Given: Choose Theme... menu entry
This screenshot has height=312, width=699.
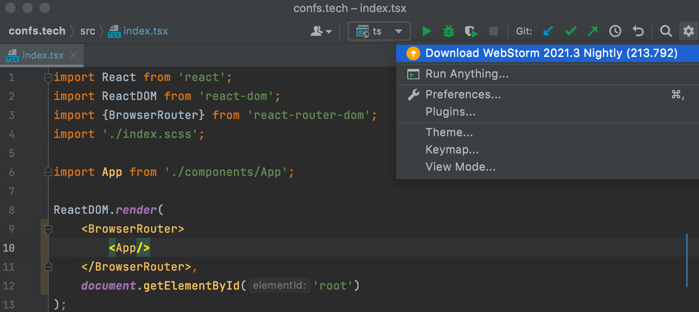Looking at the screenshot, I should click(548, 132).
